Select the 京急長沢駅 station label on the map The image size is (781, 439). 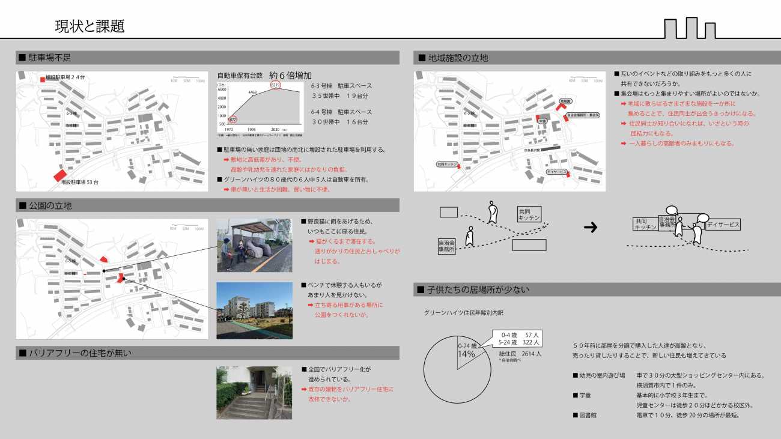click(x=533, y=149)
